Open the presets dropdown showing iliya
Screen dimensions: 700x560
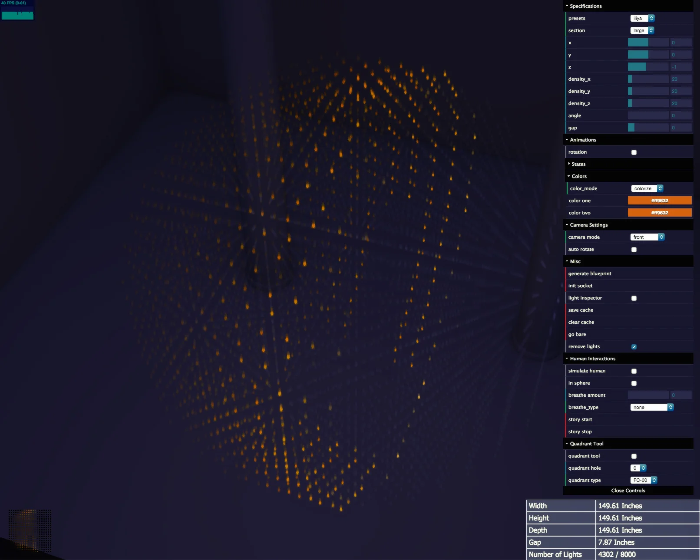tap(642, 18)
